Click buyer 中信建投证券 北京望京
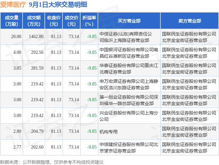219x165 pixels. click(129, 148)
